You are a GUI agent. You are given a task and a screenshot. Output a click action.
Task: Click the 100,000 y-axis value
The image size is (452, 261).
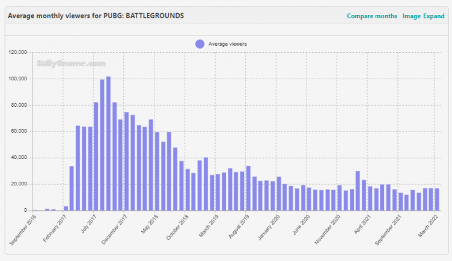click(17, 79)
